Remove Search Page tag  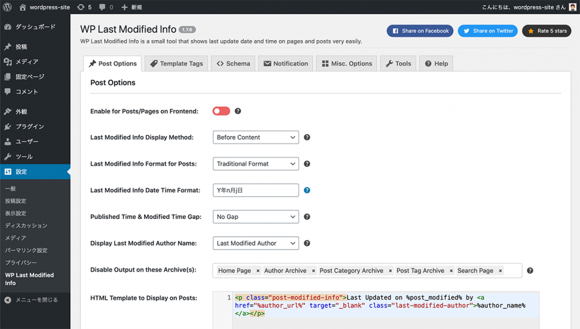(500, 271)
